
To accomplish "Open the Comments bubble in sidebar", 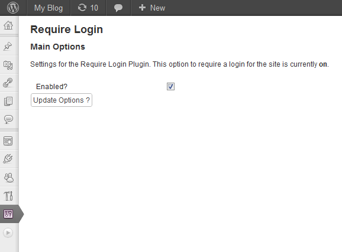I will [x=8, y=119].
